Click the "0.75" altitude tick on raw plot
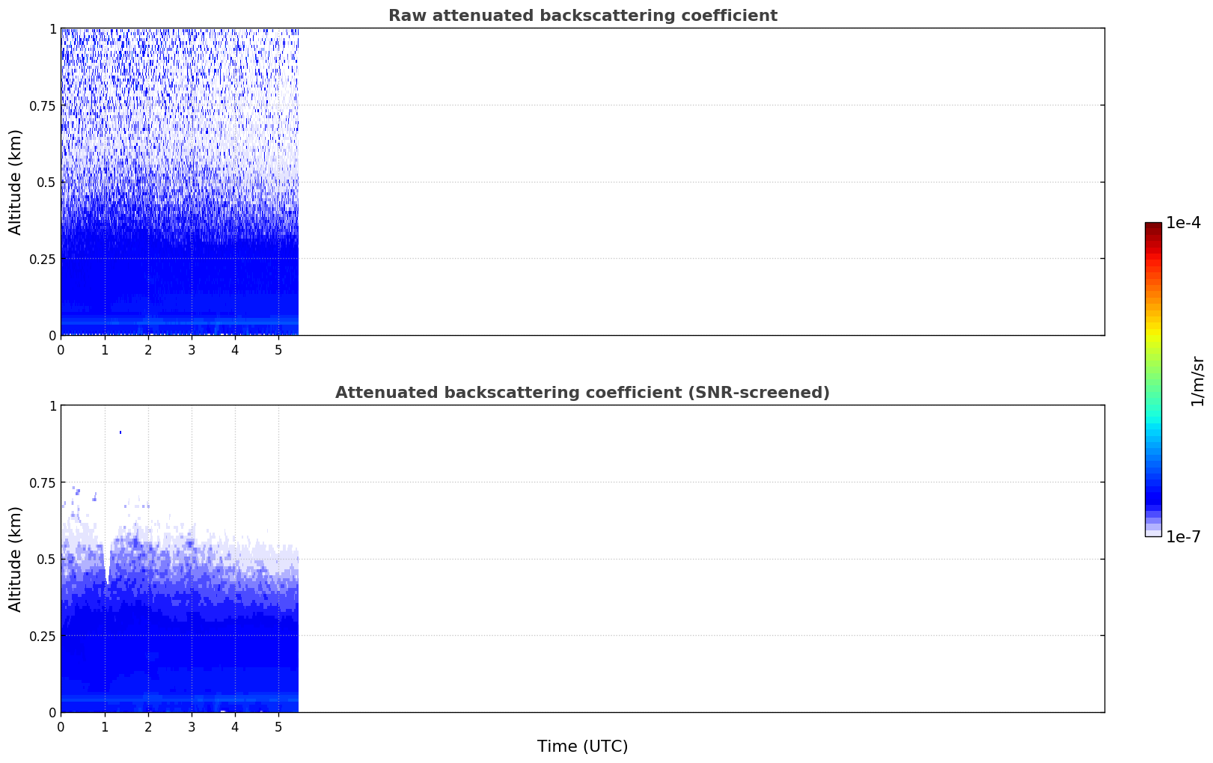1213x763 pixels. (x=43, y=105)
